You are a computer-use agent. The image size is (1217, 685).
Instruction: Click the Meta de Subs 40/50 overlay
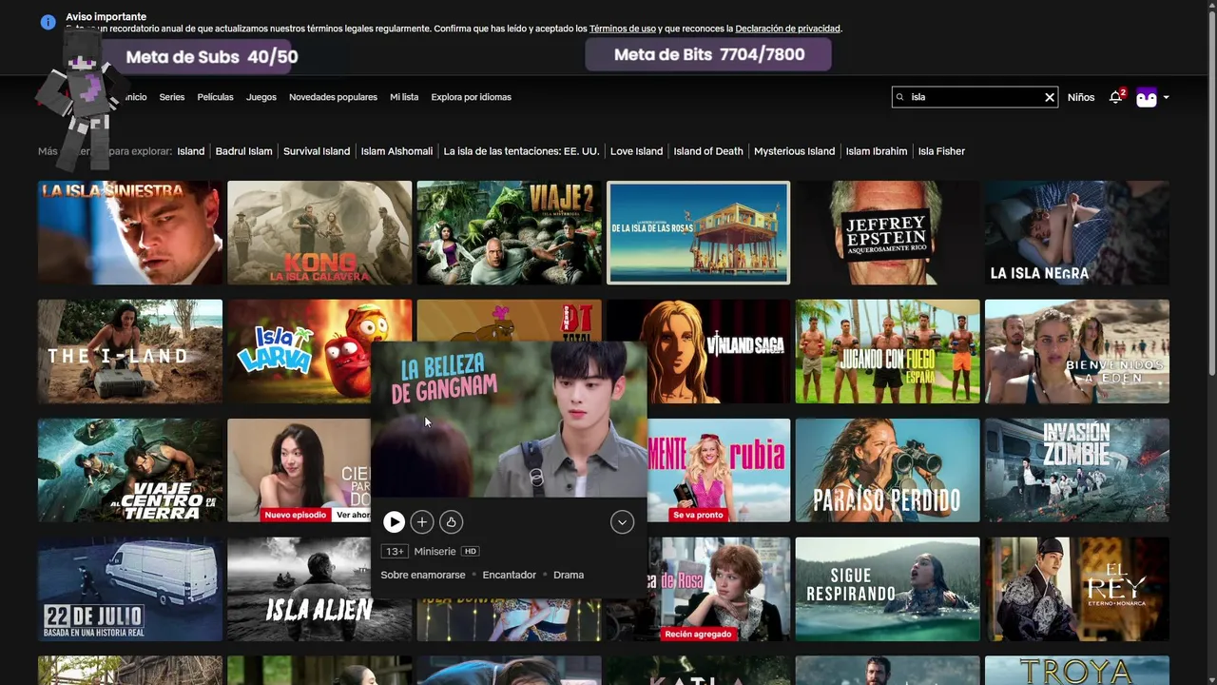point(212,57)
